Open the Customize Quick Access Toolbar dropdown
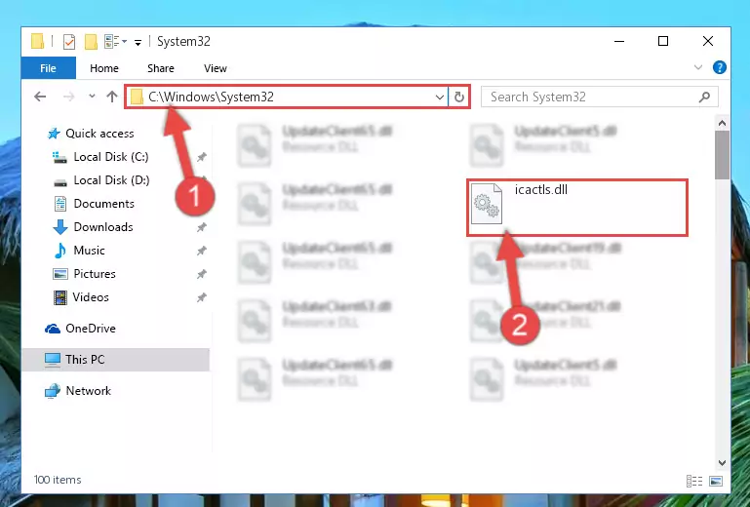 (x=138, y=43)
